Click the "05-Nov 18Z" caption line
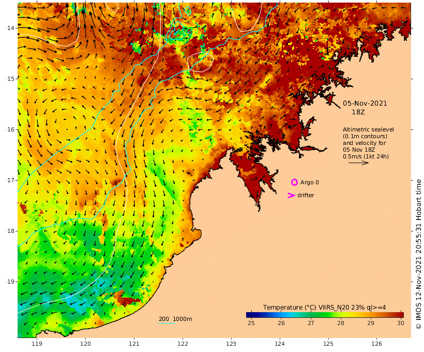Viewport: 424px width, 352px height. [x=359, y=150]
